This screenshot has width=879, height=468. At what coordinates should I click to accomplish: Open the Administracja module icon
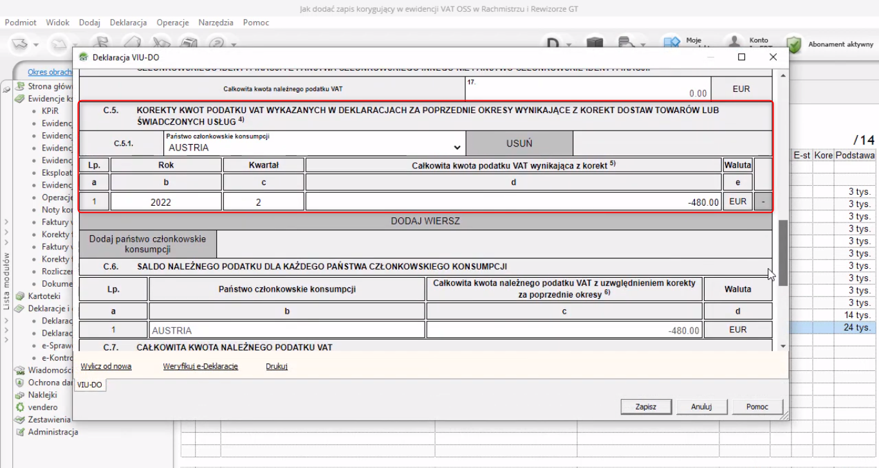[20, 432]
